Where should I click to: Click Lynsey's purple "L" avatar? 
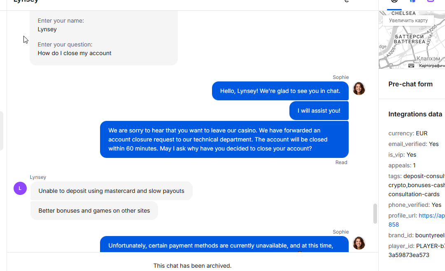tap(20, 188)
